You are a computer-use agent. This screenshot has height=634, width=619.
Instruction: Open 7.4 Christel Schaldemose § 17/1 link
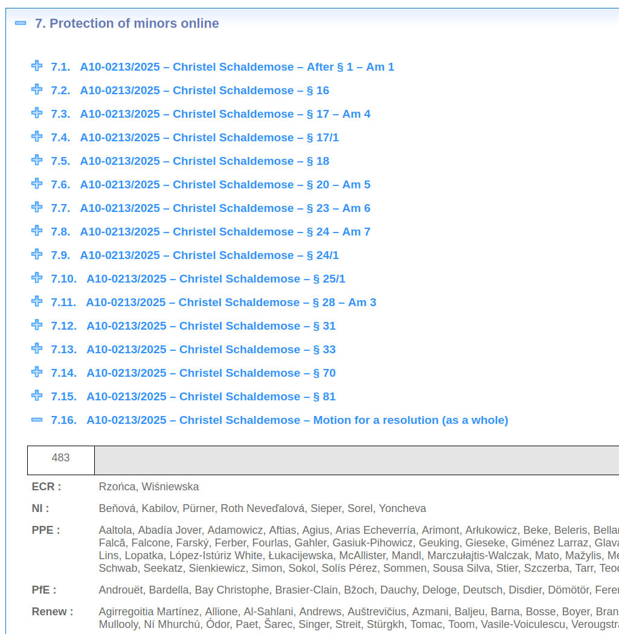(x=209, y=138)
